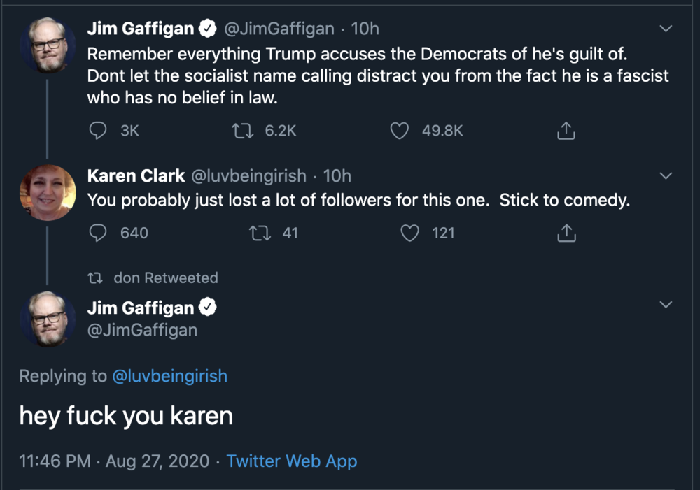Open Jim Gaffigan's avatar in top tweet
Screen dimensions: 700x490
pyautogui.click(x=48, y=46)
